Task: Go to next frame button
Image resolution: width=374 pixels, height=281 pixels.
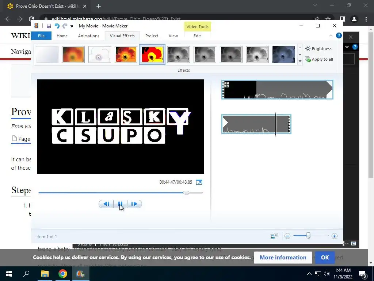Action: pyautogui.click(x=134, y=204)
